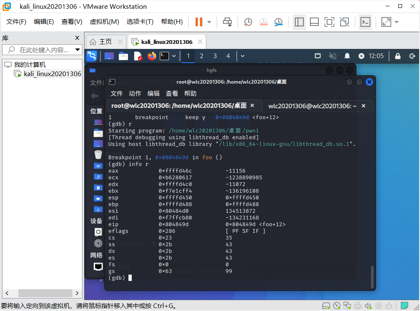The image size is (420, 311).
Task: Open the snapshot manager icon
Action: pos(279,22)
